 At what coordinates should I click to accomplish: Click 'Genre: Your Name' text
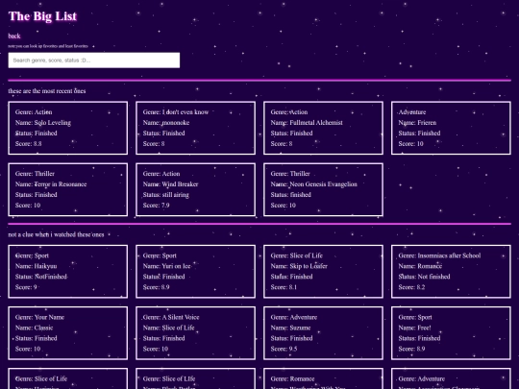click(39, 317)
